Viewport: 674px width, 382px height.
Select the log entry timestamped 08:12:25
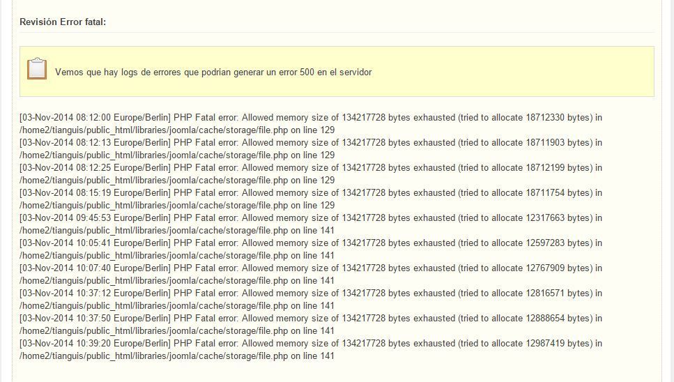click(311, 174)
